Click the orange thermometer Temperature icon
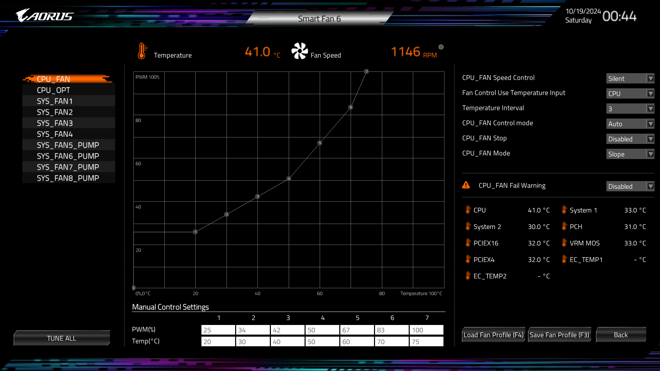Screen dimensions: 660x371 pyautogui.click(x=142, y=51)
